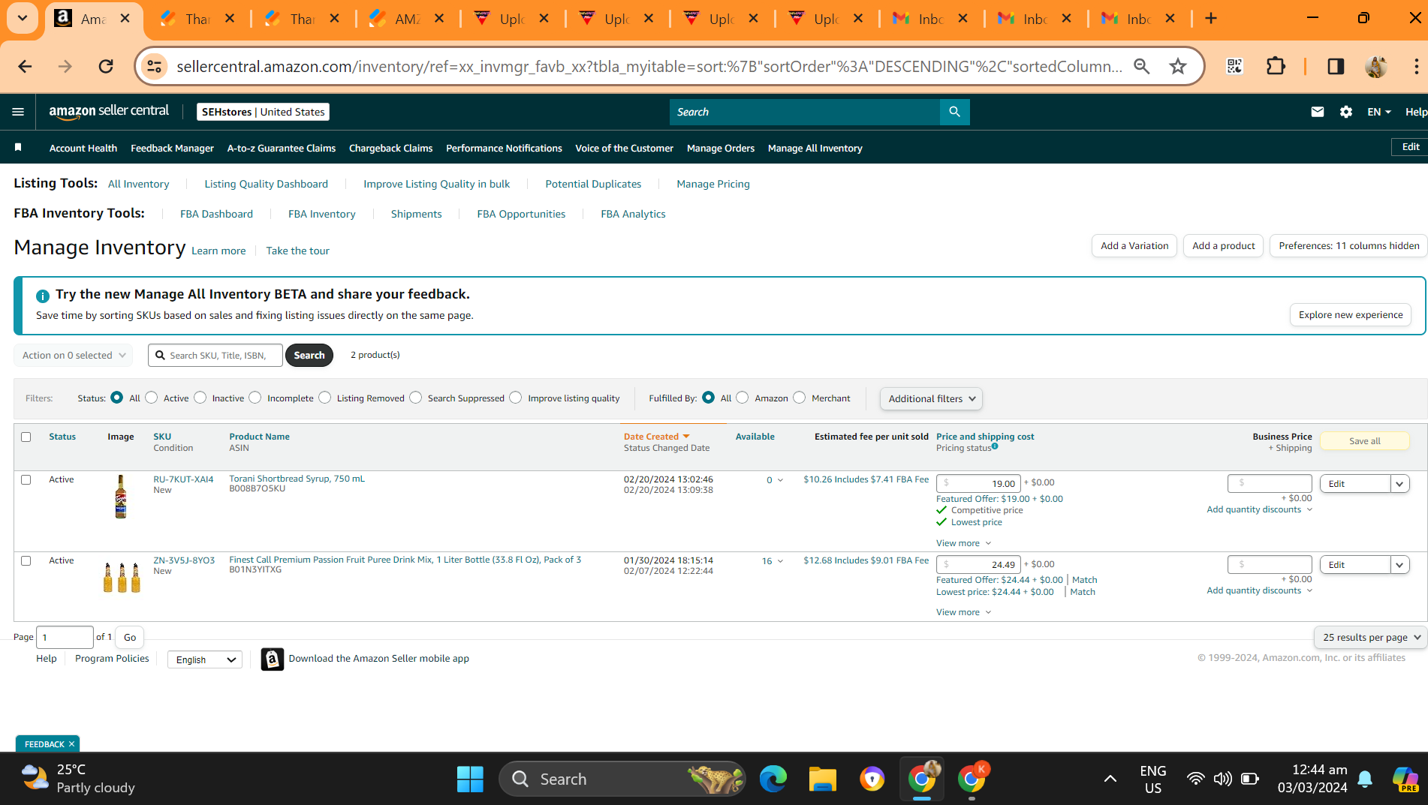Expand View more for the Torani syrup row
1428x805 pixels.
tap(963, 543)
